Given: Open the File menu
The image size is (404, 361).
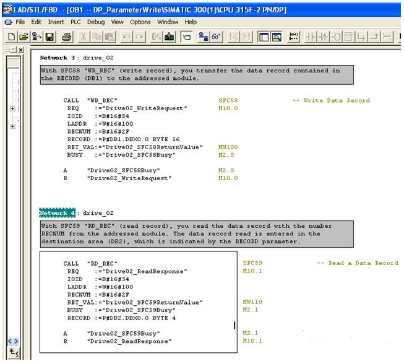Looking at the screenshot, I should [20, 22].
